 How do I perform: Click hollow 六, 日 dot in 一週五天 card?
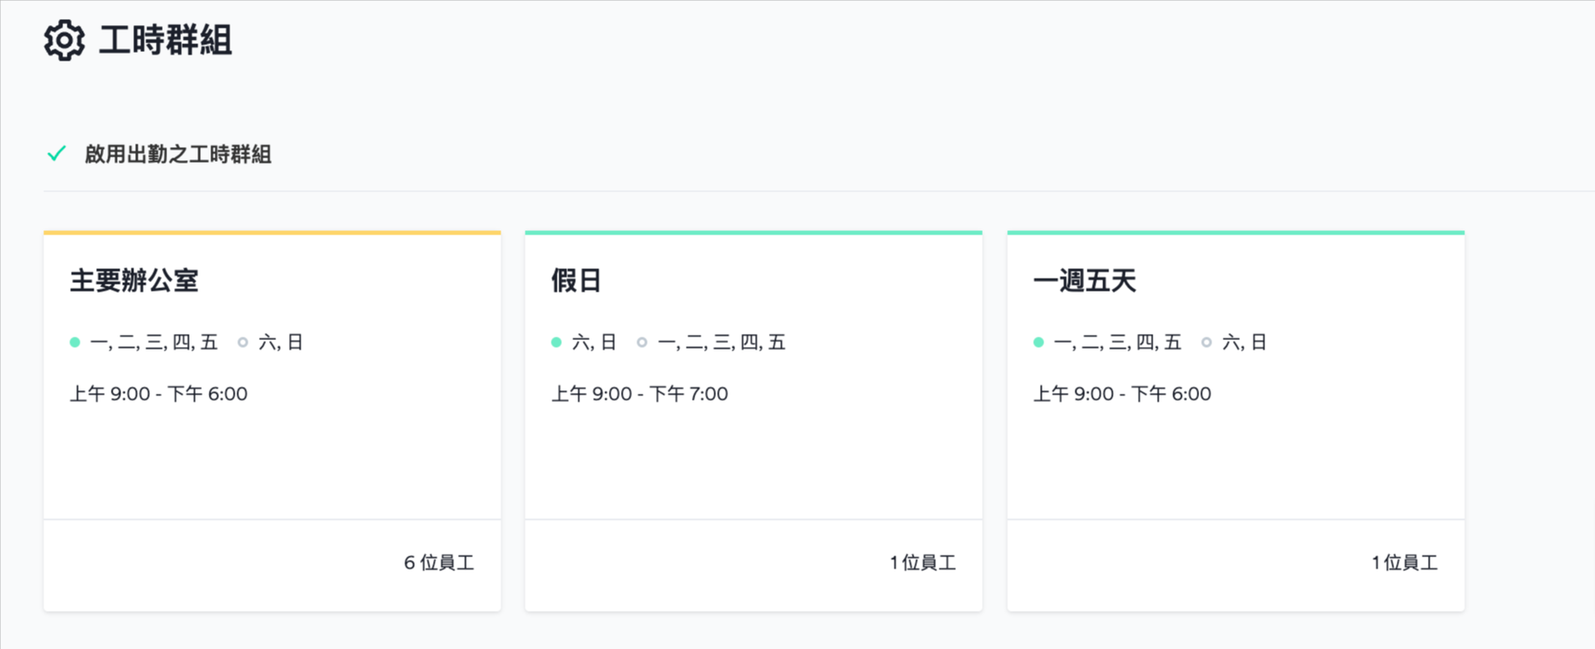point(1206,343)
